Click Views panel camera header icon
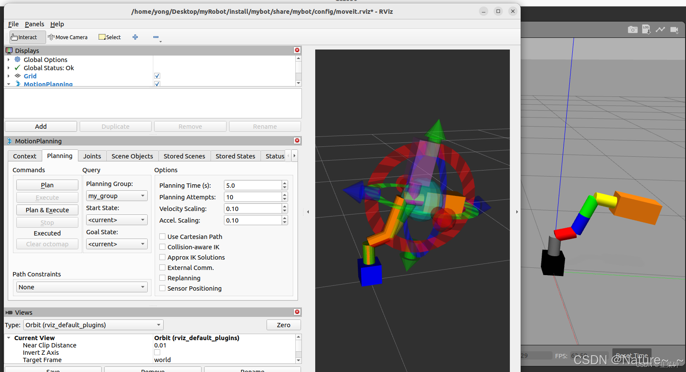The width and height of the screenshot is (686, 372). 9,312
